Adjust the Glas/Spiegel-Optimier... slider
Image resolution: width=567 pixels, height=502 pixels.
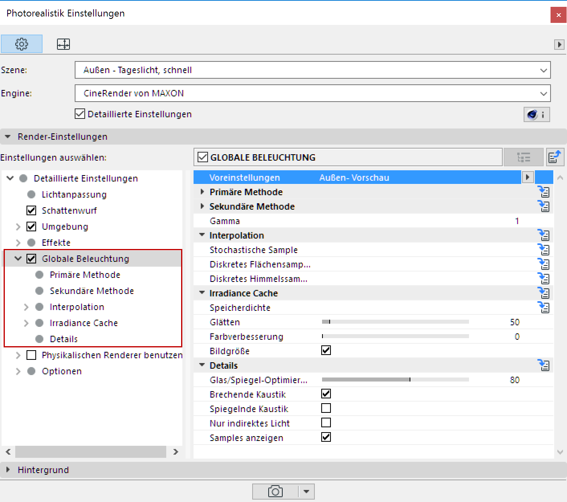(x=396, y=380)
